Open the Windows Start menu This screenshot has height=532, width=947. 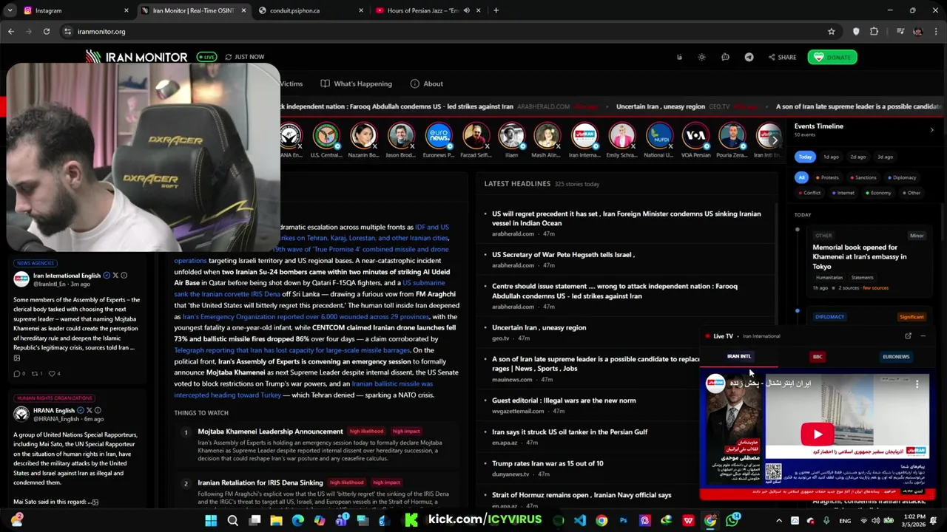[211, 521]
